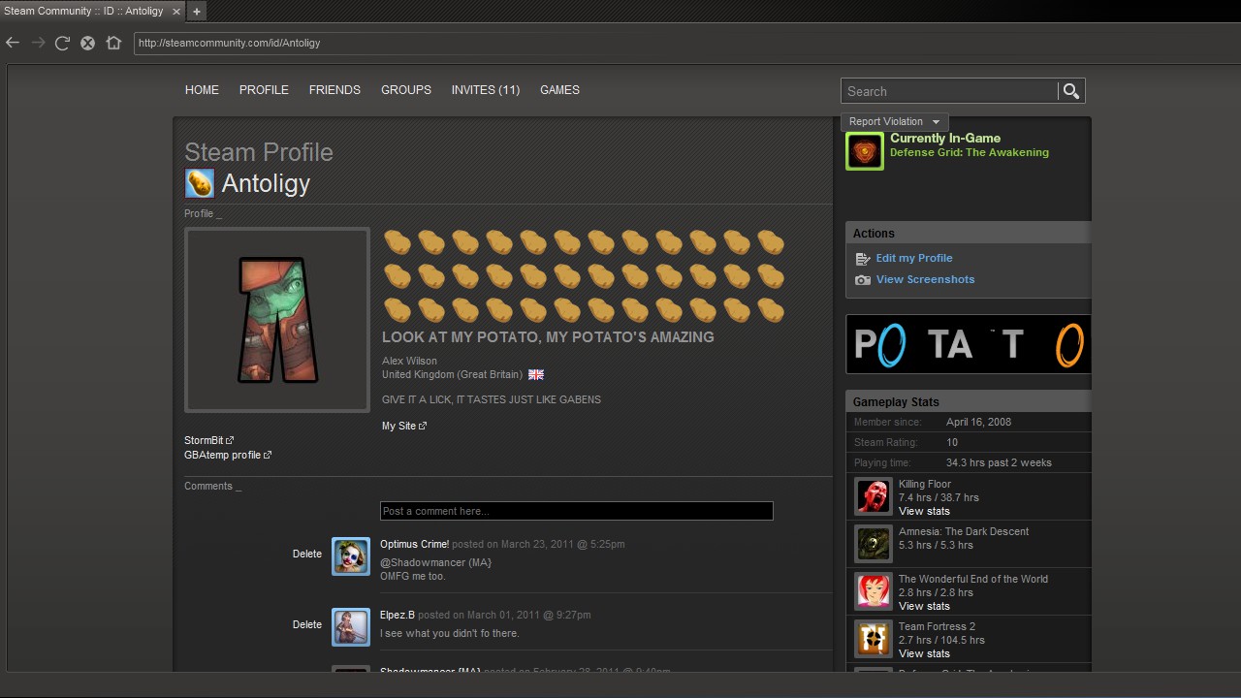View stats for The Wonderful End of the World
This screenshot has width=1241, height=698.
(924, 607)
